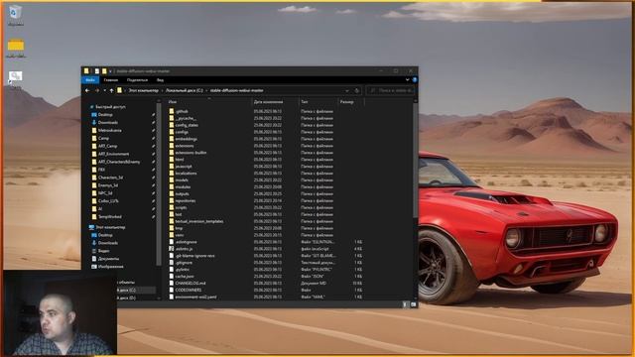Open pinned Downloads under Быстрый доступ

coord(108,123)
